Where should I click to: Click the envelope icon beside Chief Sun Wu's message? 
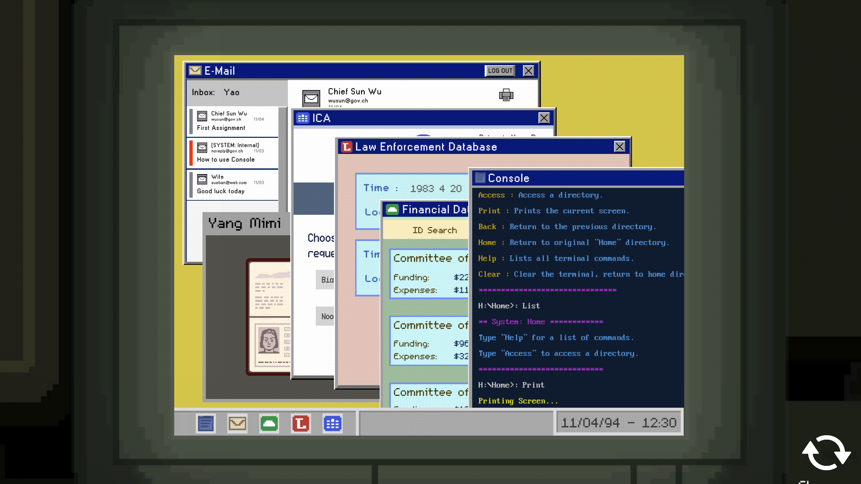pyautogui.click(x=311, y=97)
